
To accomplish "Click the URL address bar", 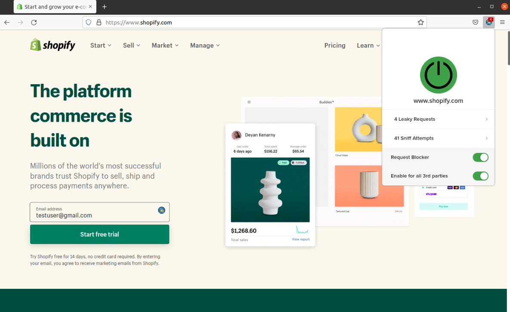I will coord(254,22).
